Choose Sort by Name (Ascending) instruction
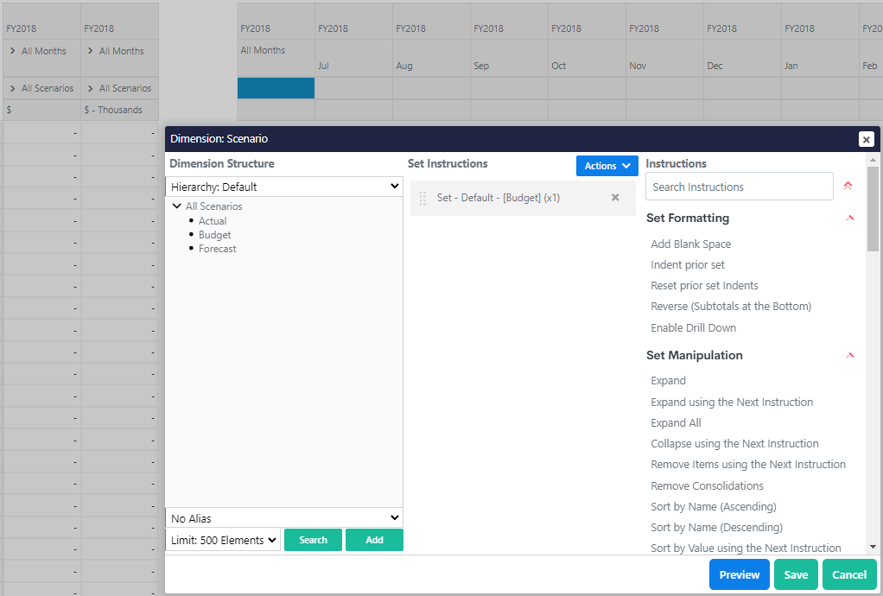This screenshot has width=883, height=596. pos(713,507)
